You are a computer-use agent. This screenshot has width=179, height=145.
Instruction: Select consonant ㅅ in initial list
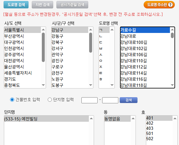(x=104, y=55)
